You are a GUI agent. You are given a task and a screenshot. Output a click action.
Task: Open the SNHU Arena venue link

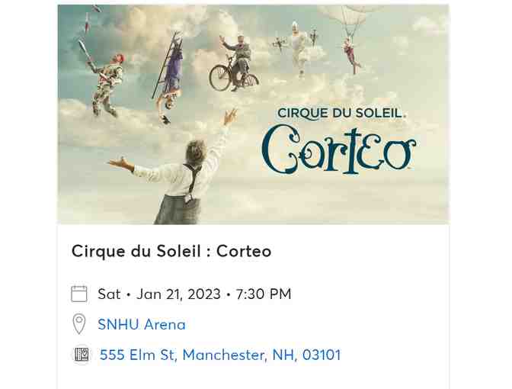click(142, 324)
